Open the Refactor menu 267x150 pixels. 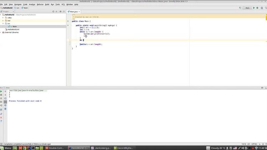tap(40, 5)
